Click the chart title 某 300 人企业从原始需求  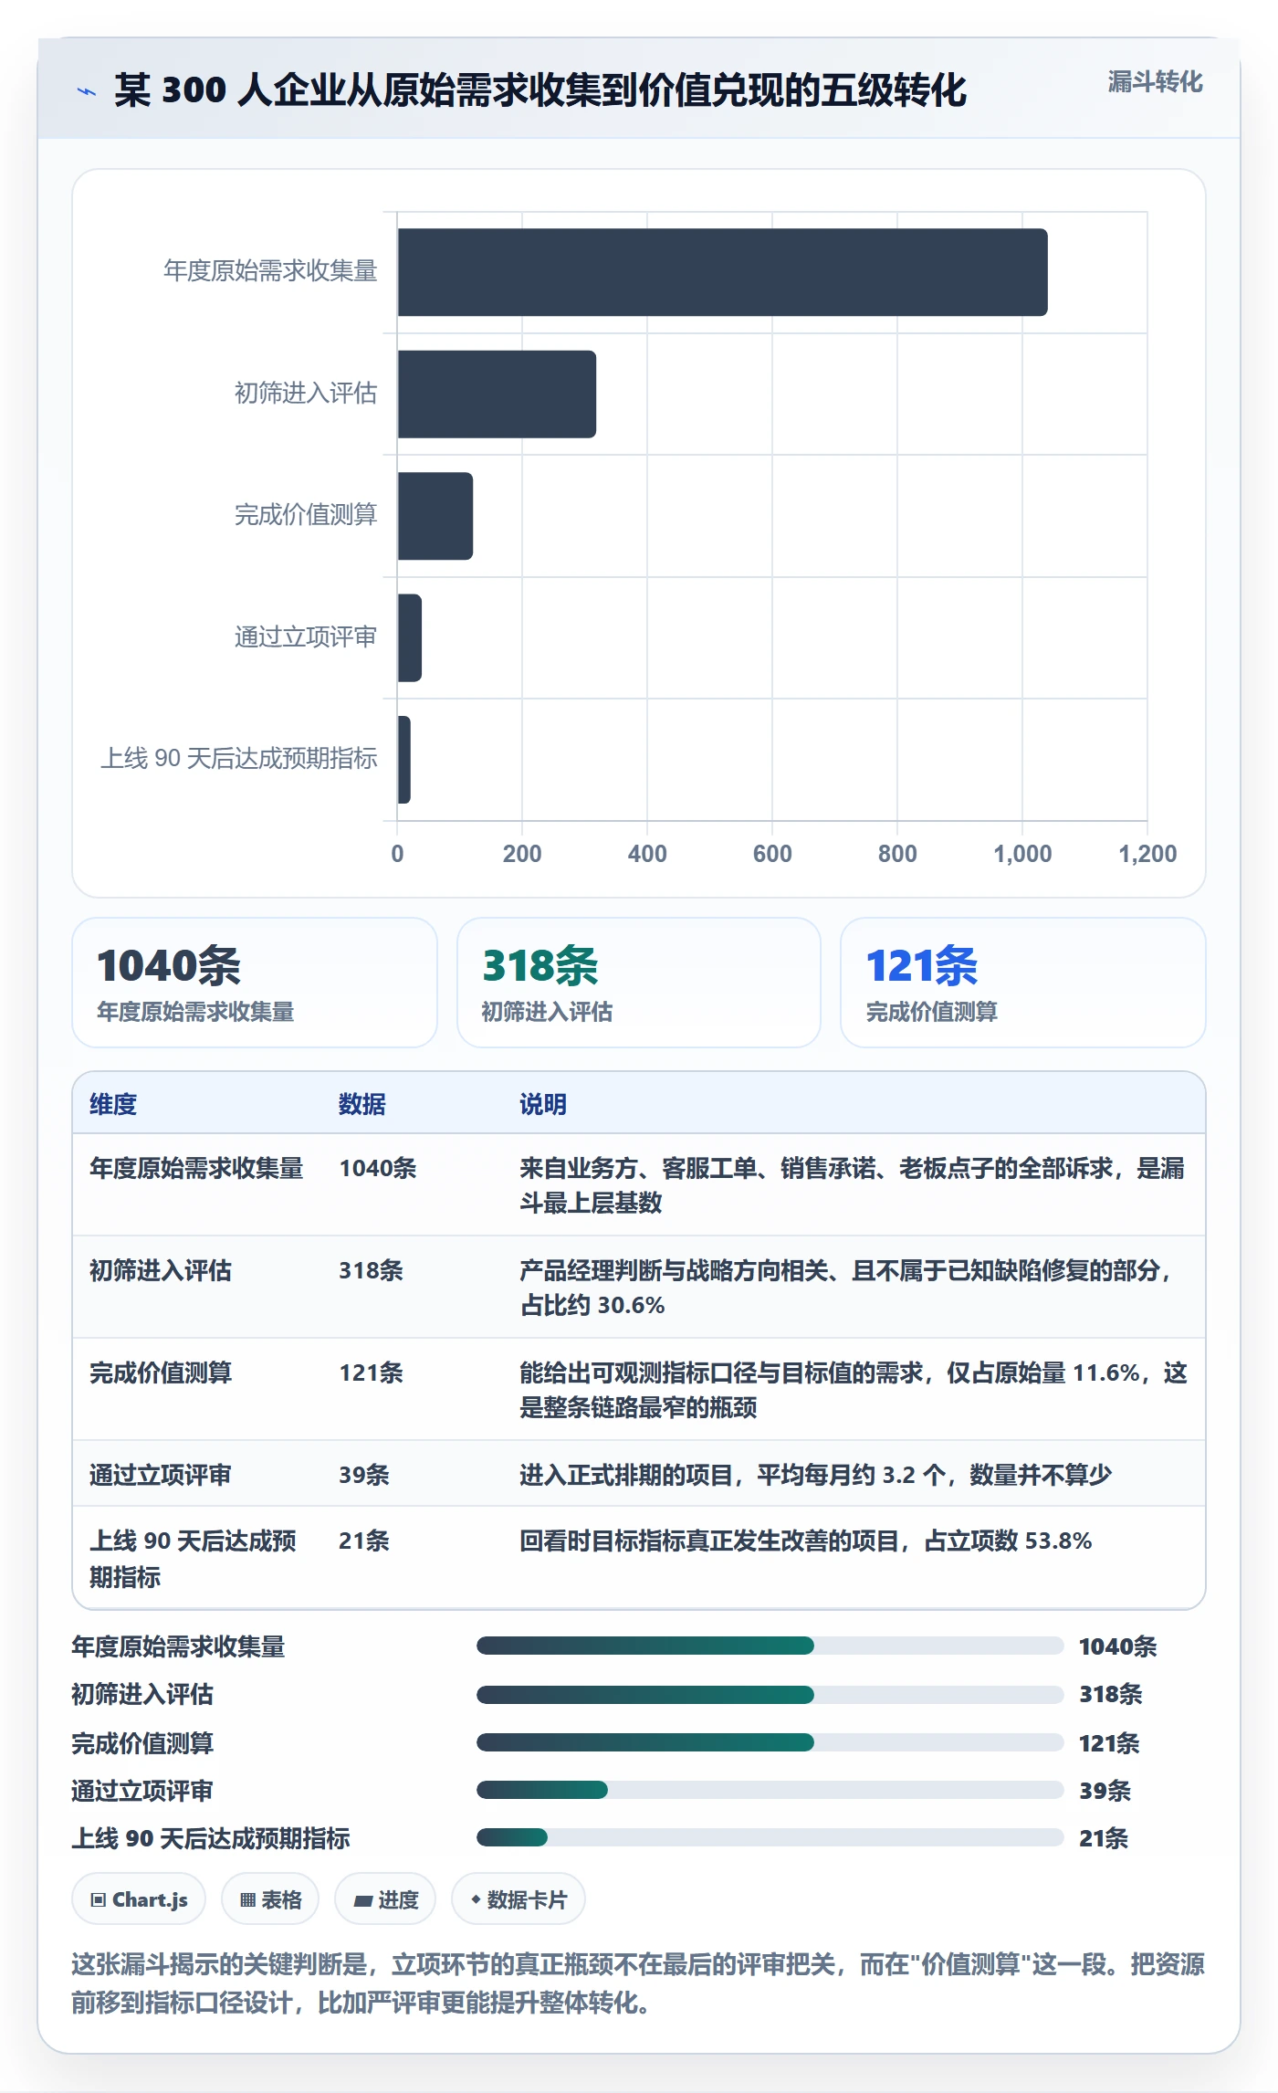[540, 90]
